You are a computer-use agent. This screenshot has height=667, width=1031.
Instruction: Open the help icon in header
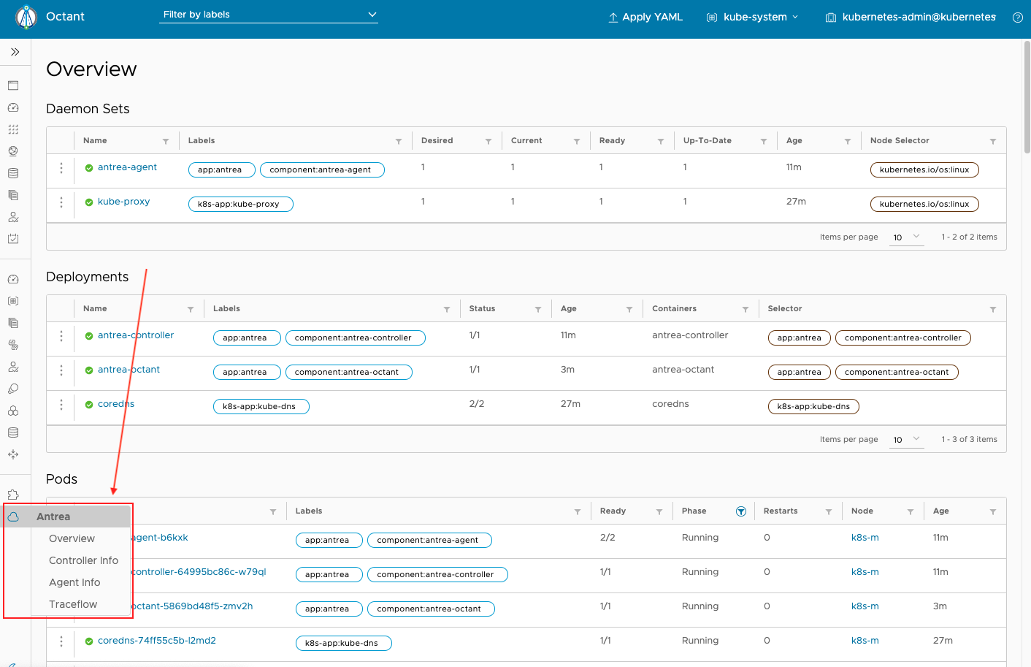1017,18
